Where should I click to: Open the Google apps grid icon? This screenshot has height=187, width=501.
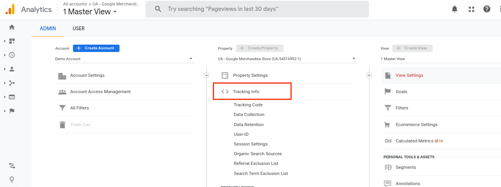(x=472, y=9)
